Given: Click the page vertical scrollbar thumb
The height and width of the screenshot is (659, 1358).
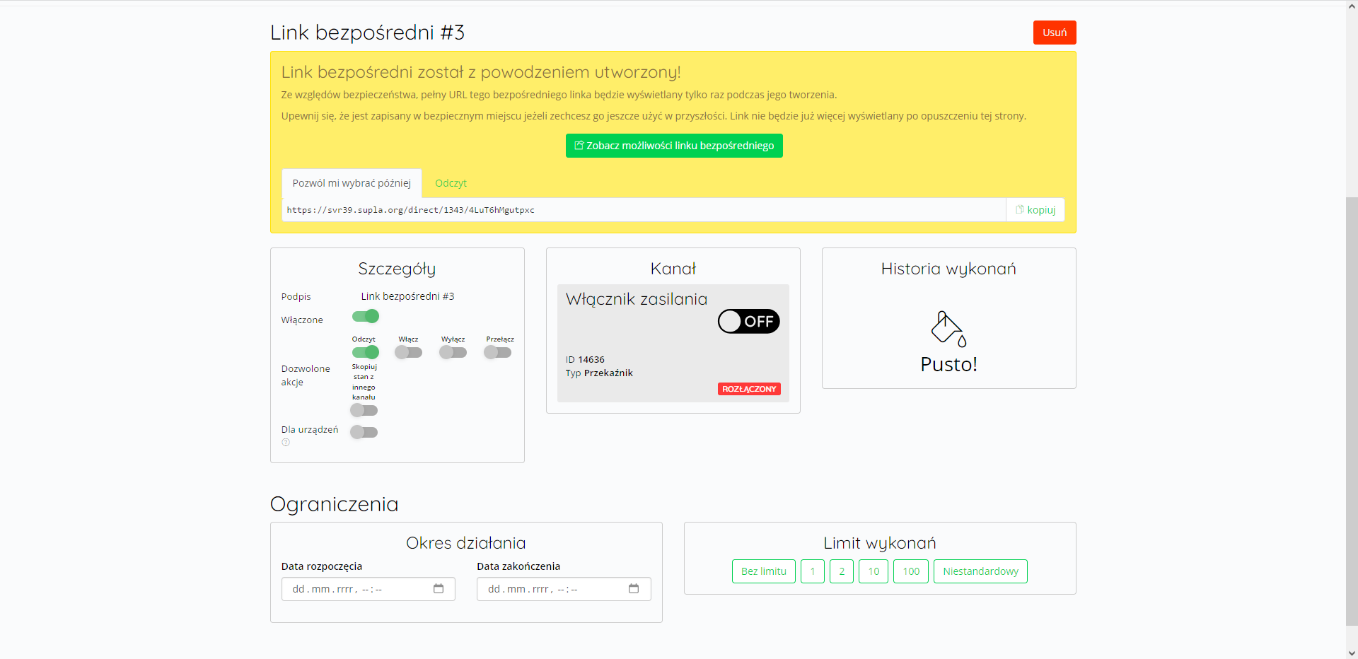Looking at the screenshot, I should point(1352,410).
